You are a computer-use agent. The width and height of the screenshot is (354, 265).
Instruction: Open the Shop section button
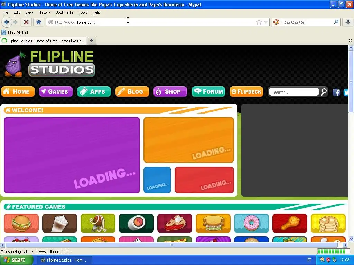point(170,91)
